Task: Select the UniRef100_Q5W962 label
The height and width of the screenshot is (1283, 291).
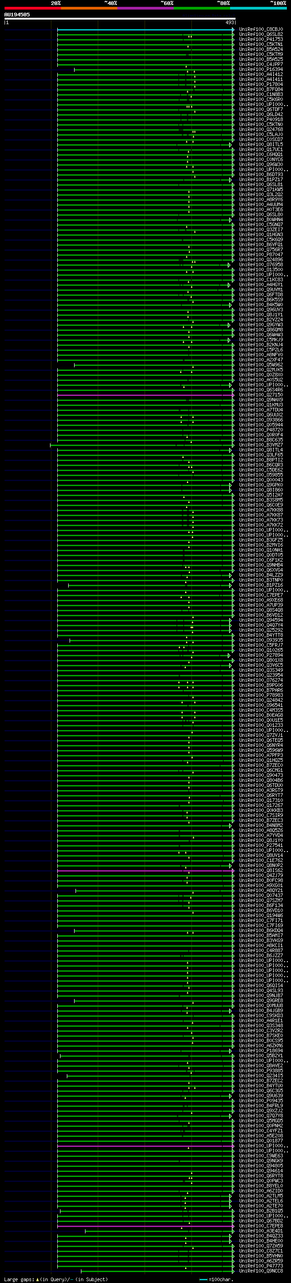Action: (261, 365)
